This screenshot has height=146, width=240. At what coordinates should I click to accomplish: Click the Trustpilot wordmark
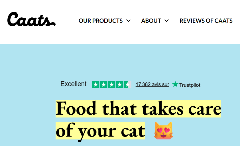pos(190,85)
